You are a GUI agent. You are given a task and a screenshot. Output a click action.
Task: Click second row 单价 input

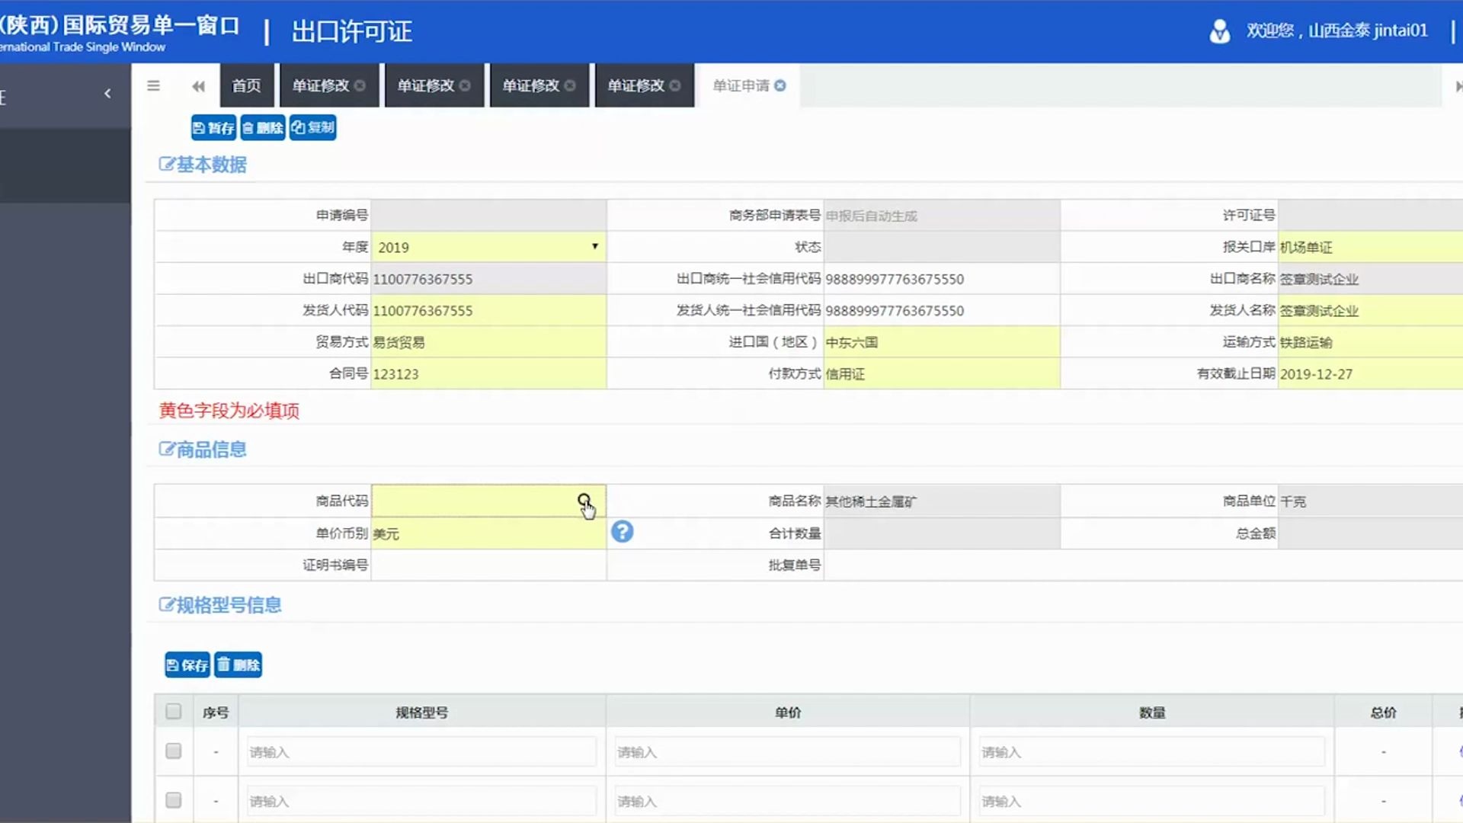[x=787, y=801]
